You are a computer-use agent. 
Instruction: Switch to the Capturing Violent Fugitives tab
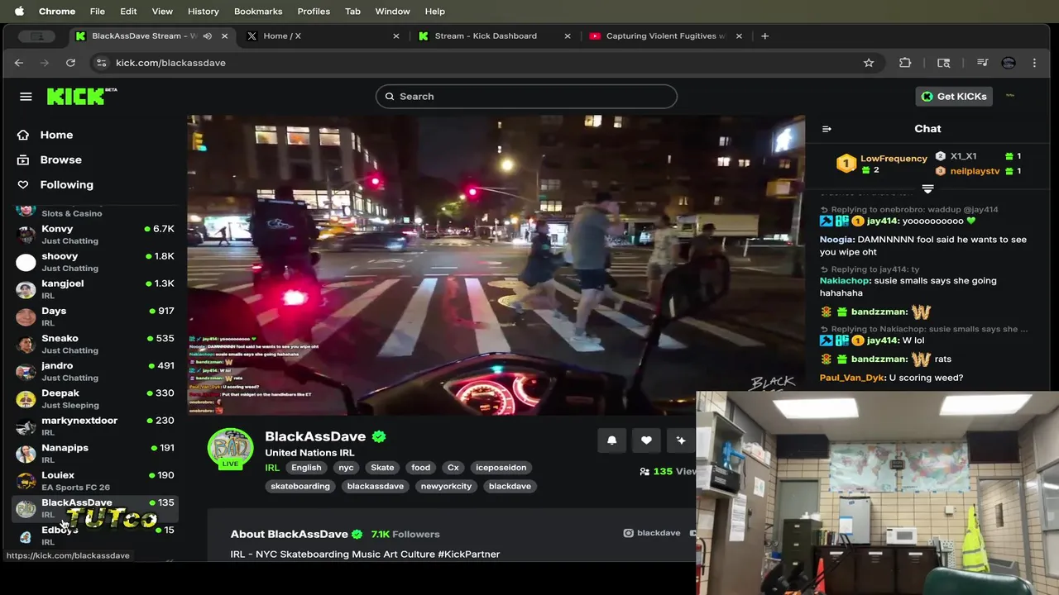tap(666, 36)
